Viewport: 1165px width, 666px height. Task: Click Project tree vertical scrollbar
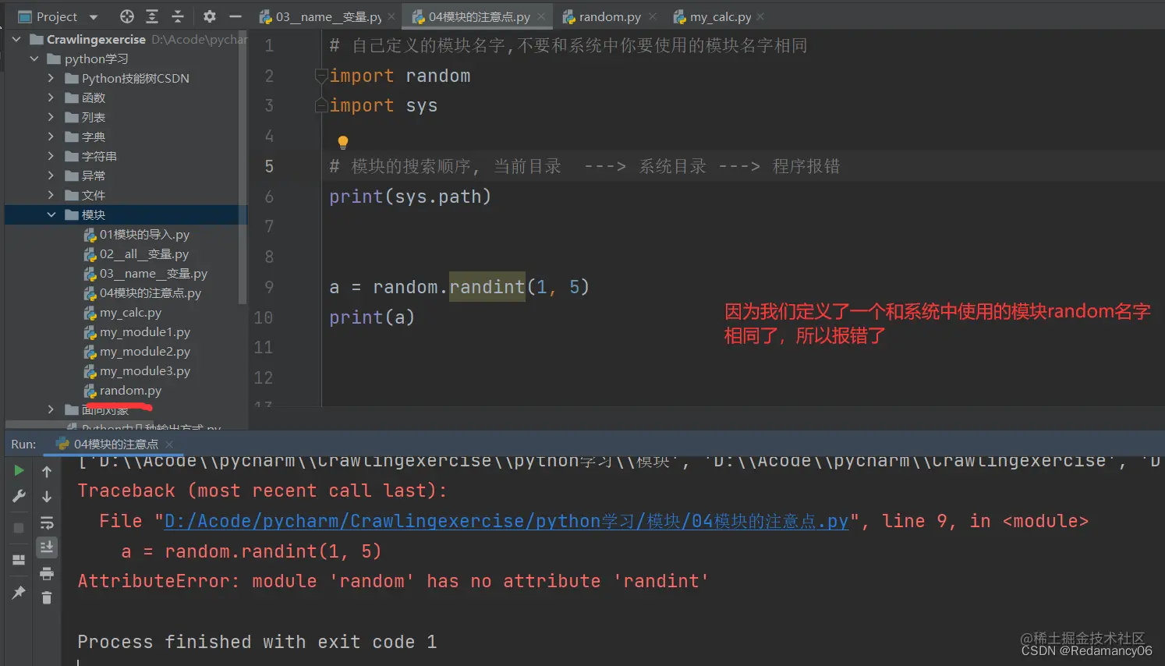(x=243, y=168)
